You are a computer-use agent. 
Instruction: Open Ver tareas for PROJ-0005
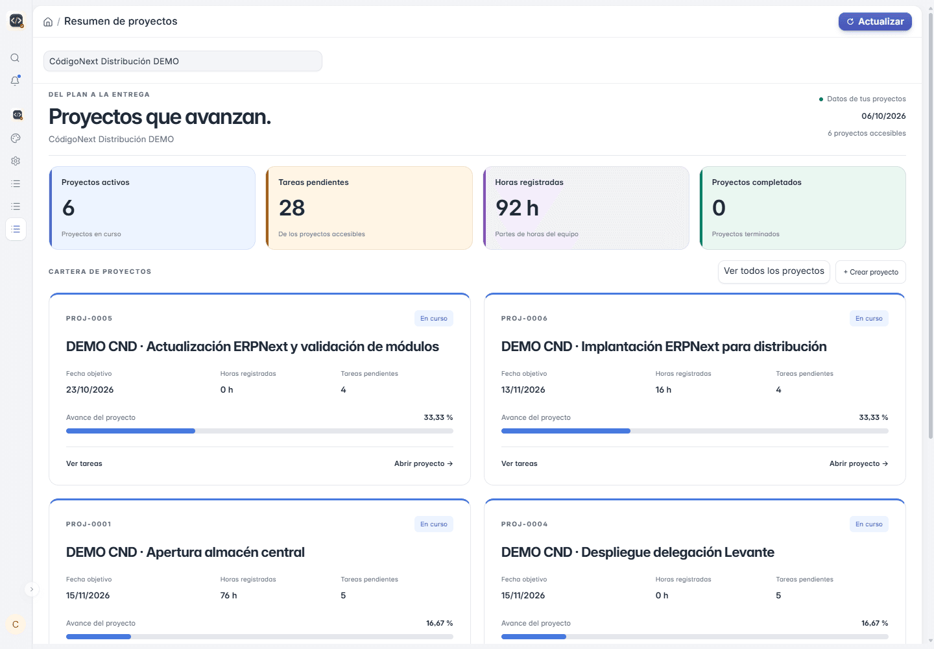[x=84, y=463]
